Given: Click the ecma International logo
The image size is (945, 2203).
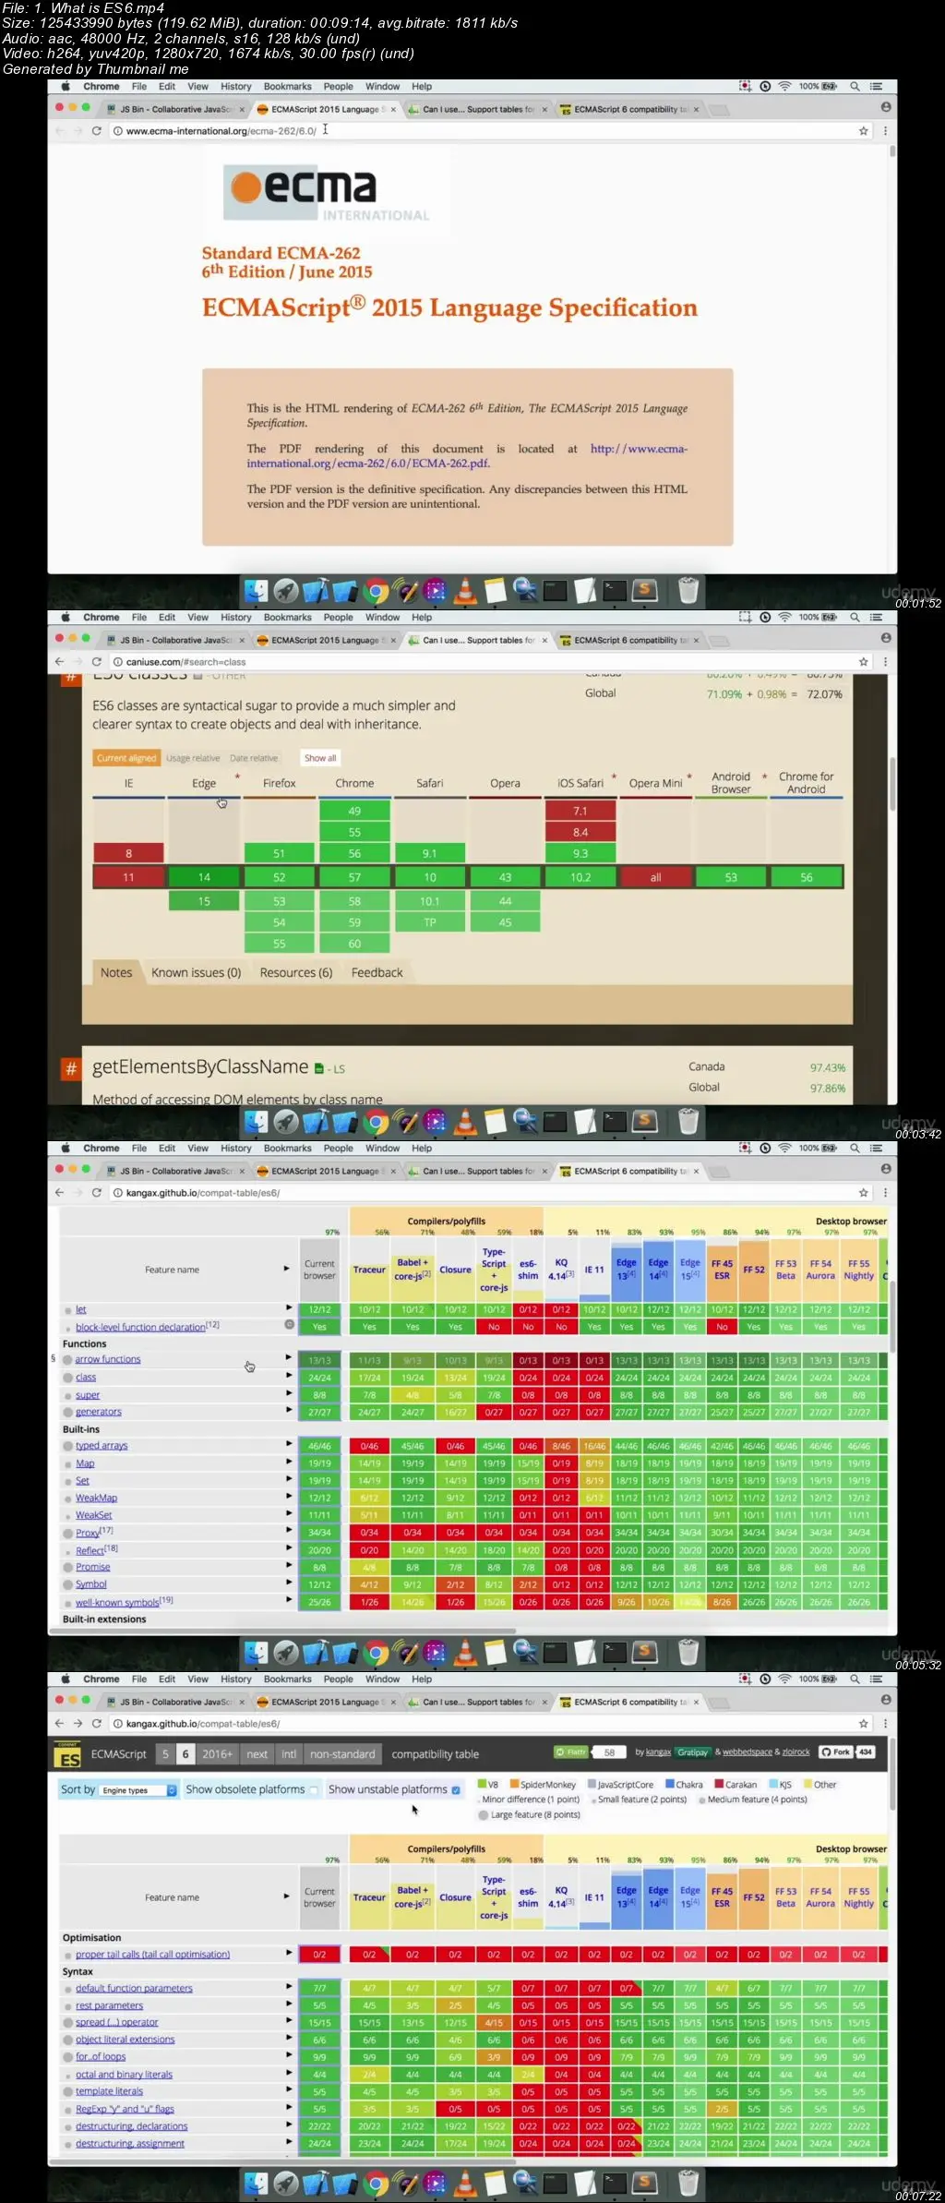Looking at the screenshot, I should click(x=329, y=194).
